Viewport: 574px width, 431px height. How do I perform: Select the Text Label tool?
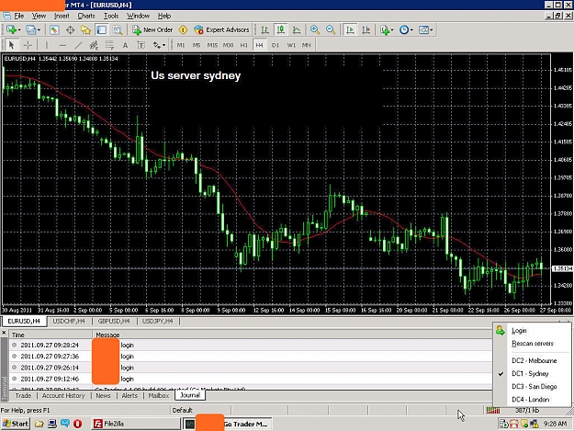[141, 45]
